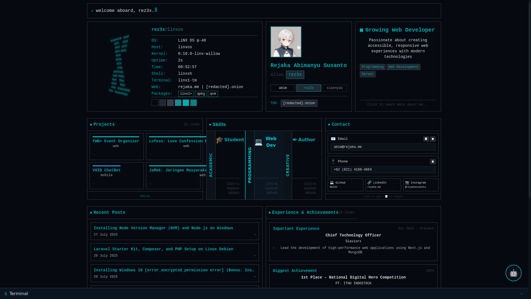Image resolution: width=531 pixels, height=299 pixels.
Task: Click the arrow on the NVM Node.js post
Action: coord(255,235)
